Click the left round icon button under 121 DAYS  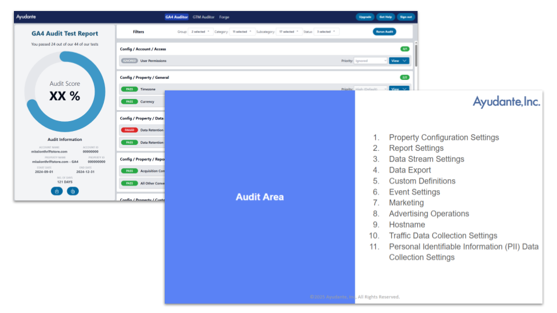tap(57, 191)
